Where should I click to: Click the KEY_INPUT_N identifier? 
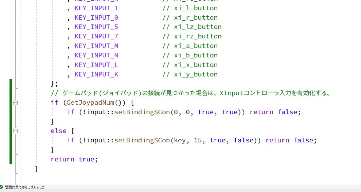[96, 55]
